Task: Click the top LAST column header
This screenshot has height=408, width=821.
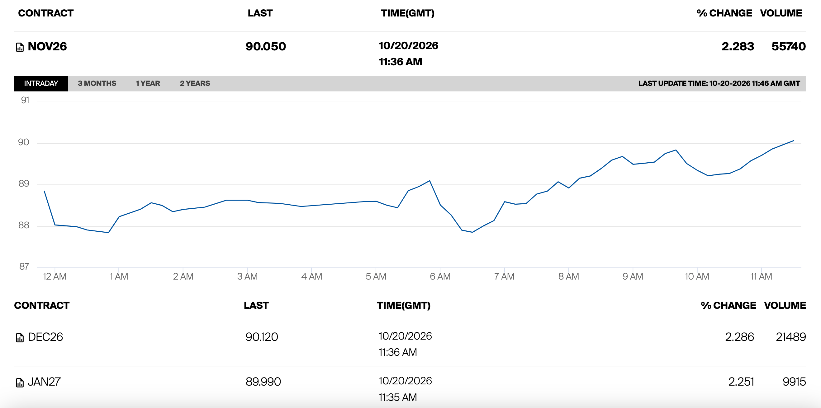Action: 260,13
